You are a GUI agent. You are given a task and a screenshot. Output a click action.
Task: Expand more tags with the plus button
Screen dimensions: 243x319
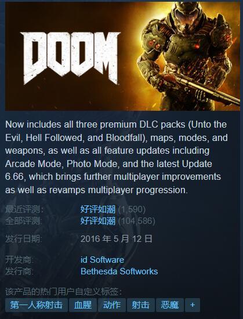coord(193,304)
